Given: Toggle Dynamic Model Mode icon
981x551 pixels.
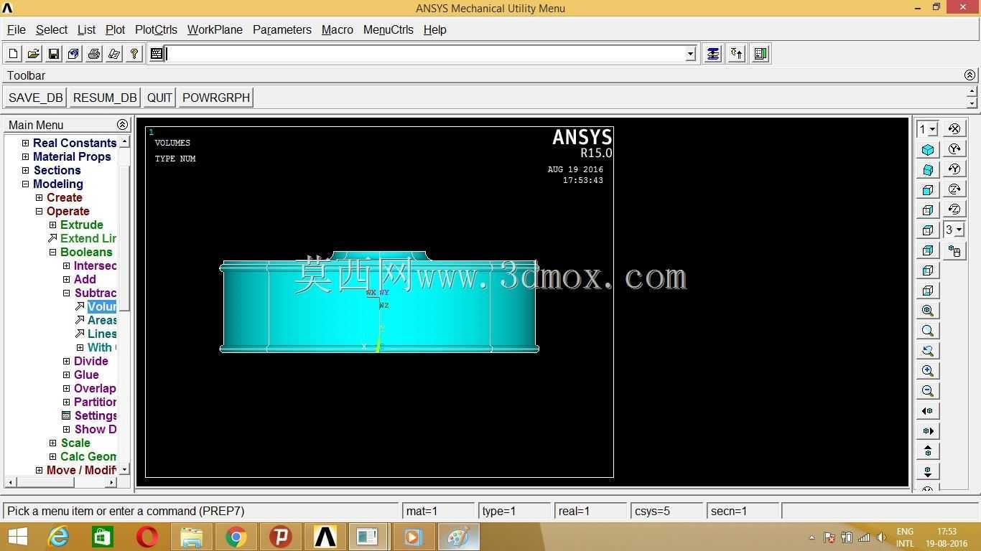Looking at the screenshot, I should [x=954, y=251].
